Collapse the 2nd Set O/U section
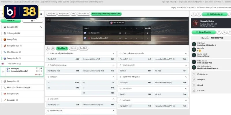Viewport: 231px width, 115px height. point(186,89)
